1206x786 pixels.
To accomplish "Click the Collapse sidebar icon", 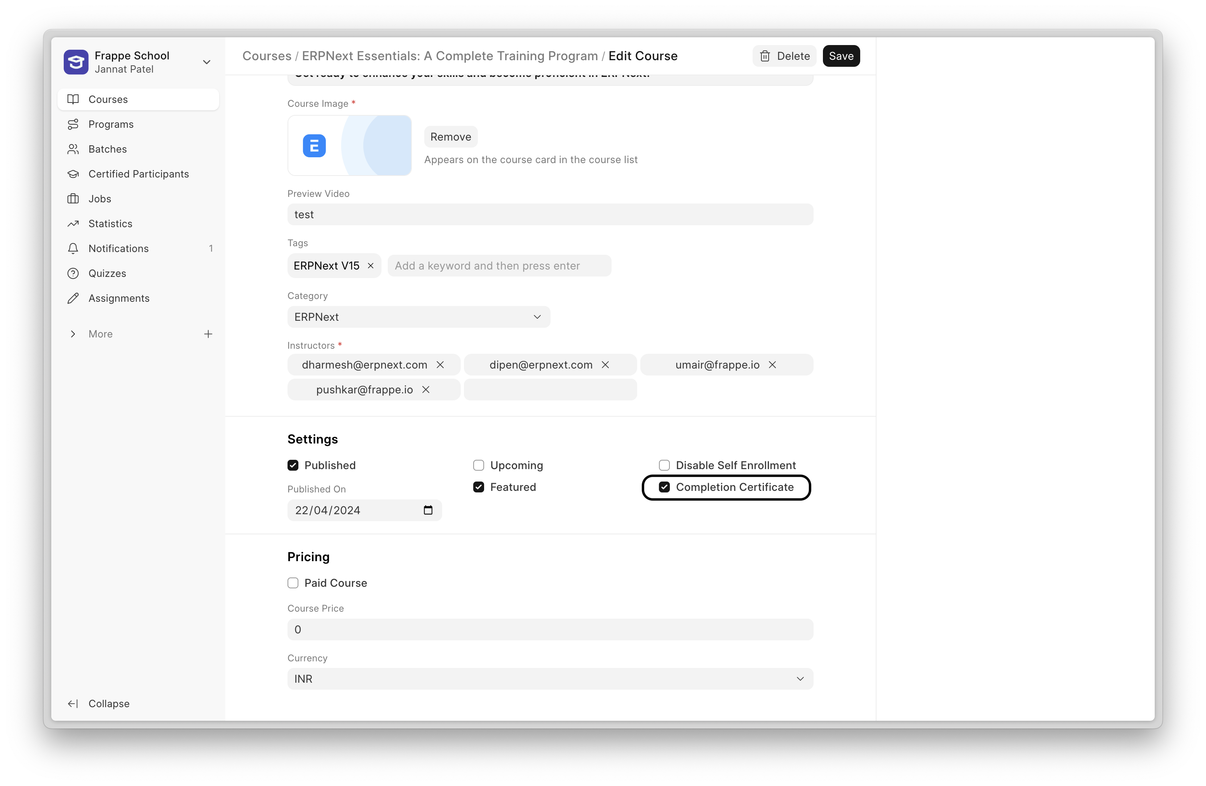I will (x=73, y=703).
